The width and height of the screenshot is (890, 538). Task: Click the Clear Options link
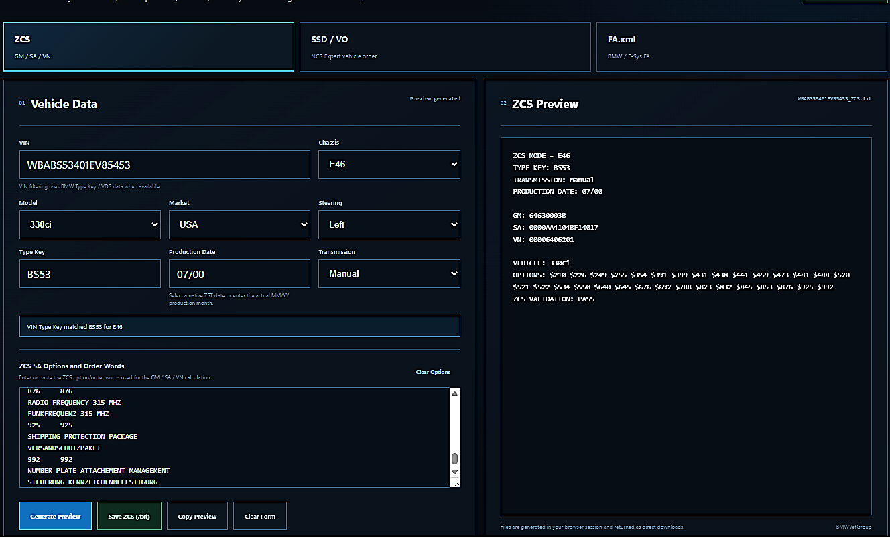coord(433,372)
